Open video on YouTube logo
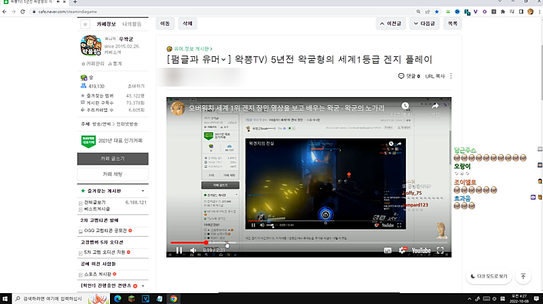543x304 pixels. coord(421,250)
